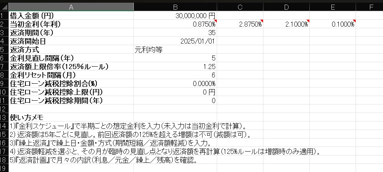
Task: Select column E header
Action: pos(332,7)
